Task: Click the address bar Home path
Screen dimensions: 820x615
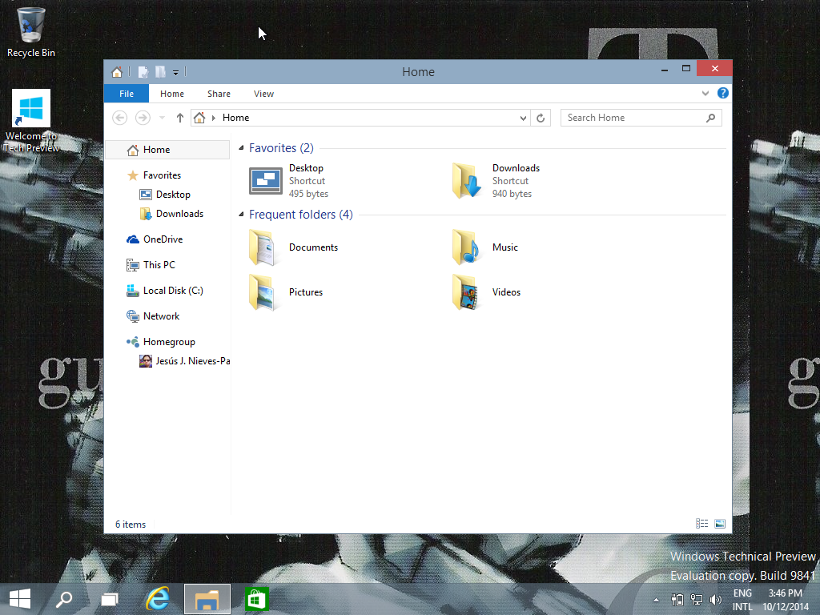Action: pyautogui.click(x=236, y=118)
